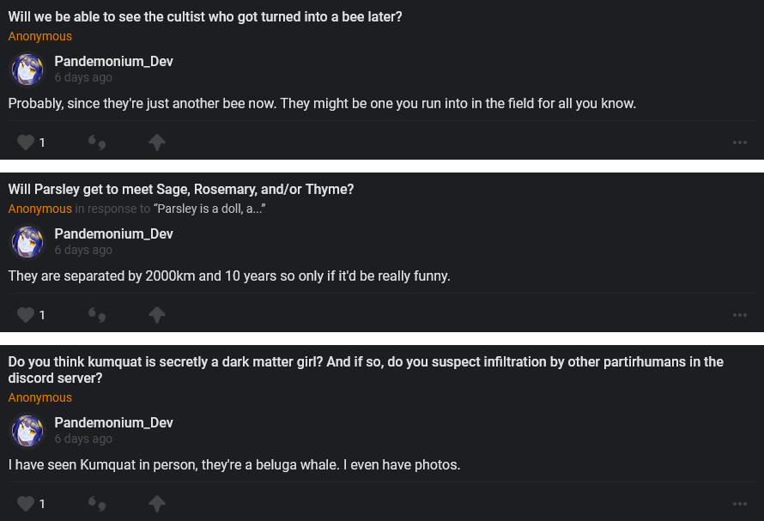The height and width of the screenshot is (521, 764).
Task: Open Pandemonium_Dev profile from Kumquat answer
Action: click(113, 422)
